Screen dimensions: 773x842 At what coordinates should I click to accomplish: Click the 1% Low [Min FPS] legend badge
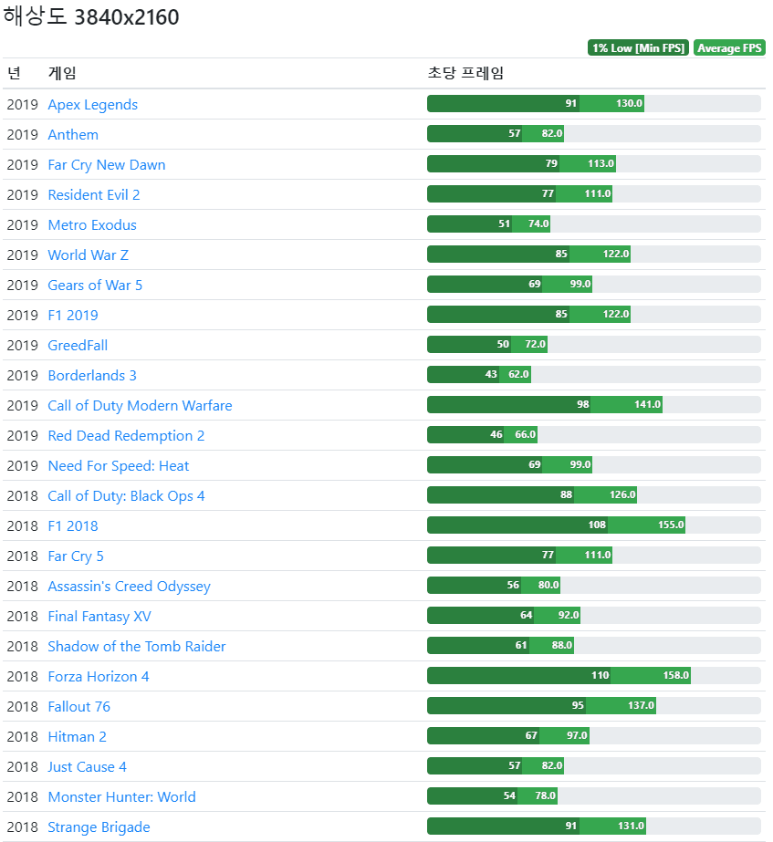tap(638, 47)
